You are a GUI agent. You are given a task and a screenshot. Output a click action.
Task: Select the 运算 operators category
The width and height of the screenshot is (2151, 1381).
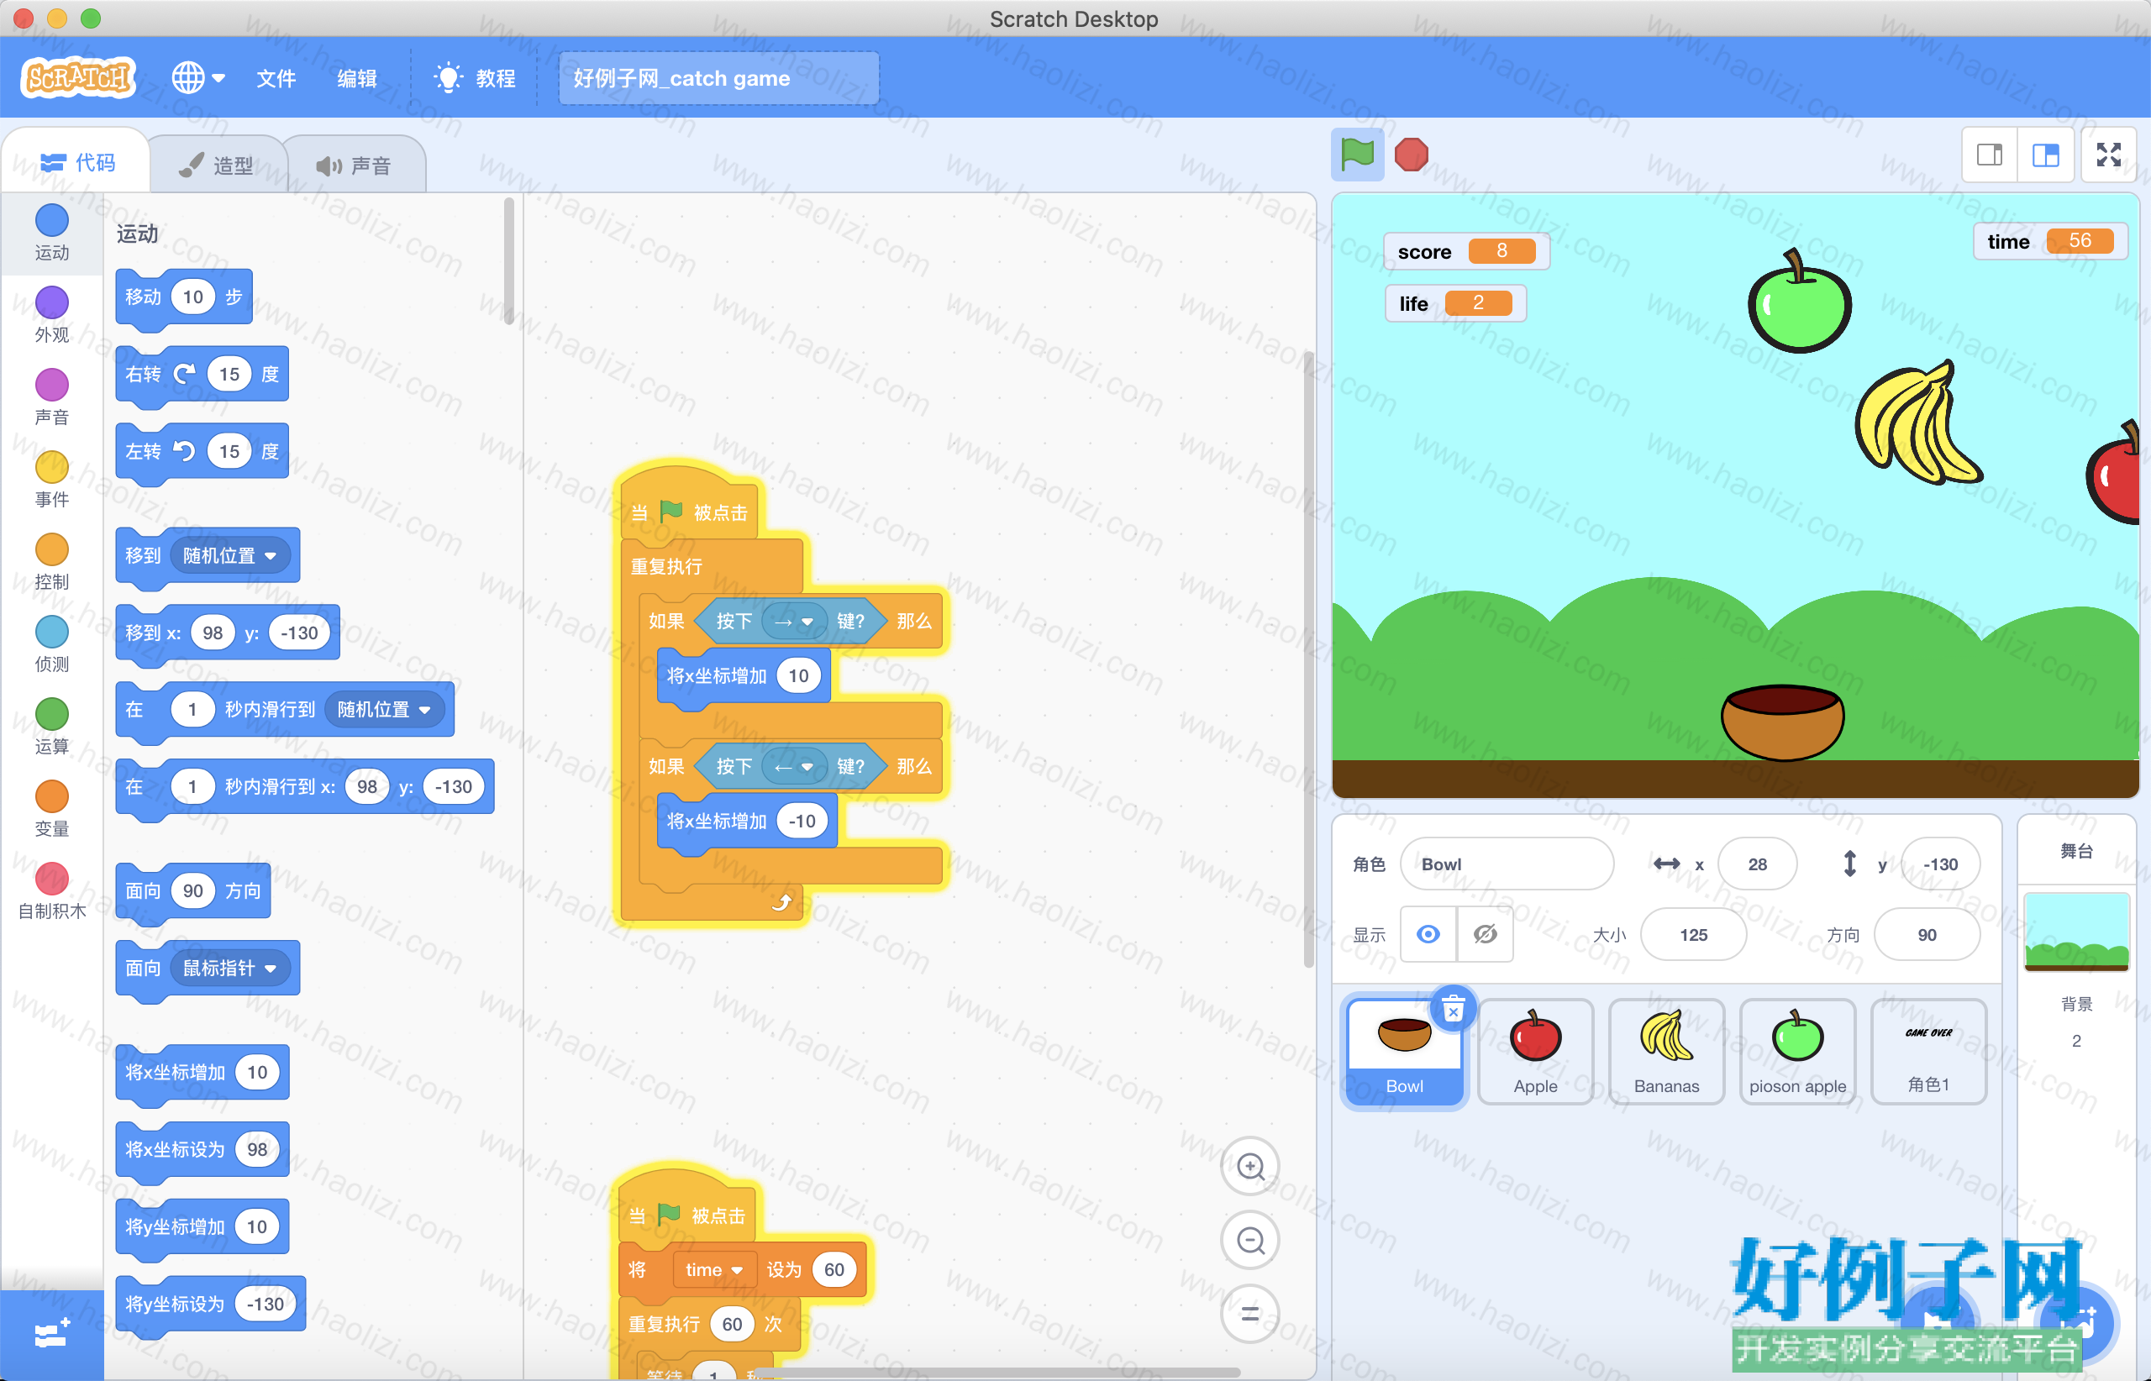[52, 727]
